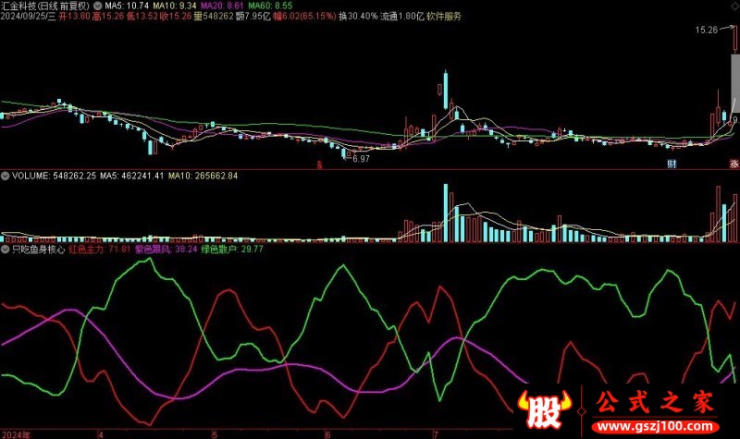Select the date 2024/09/25/三 text
The width and height of the screenshot is (740, 439).
tap(29, 16)
